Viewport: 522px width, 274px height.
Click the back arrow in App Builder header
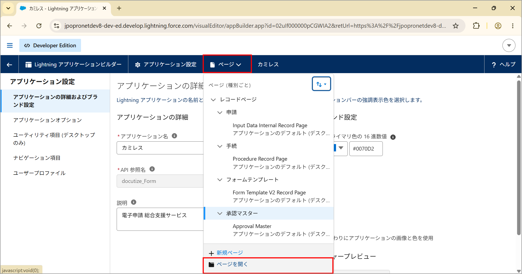(10, 64)
